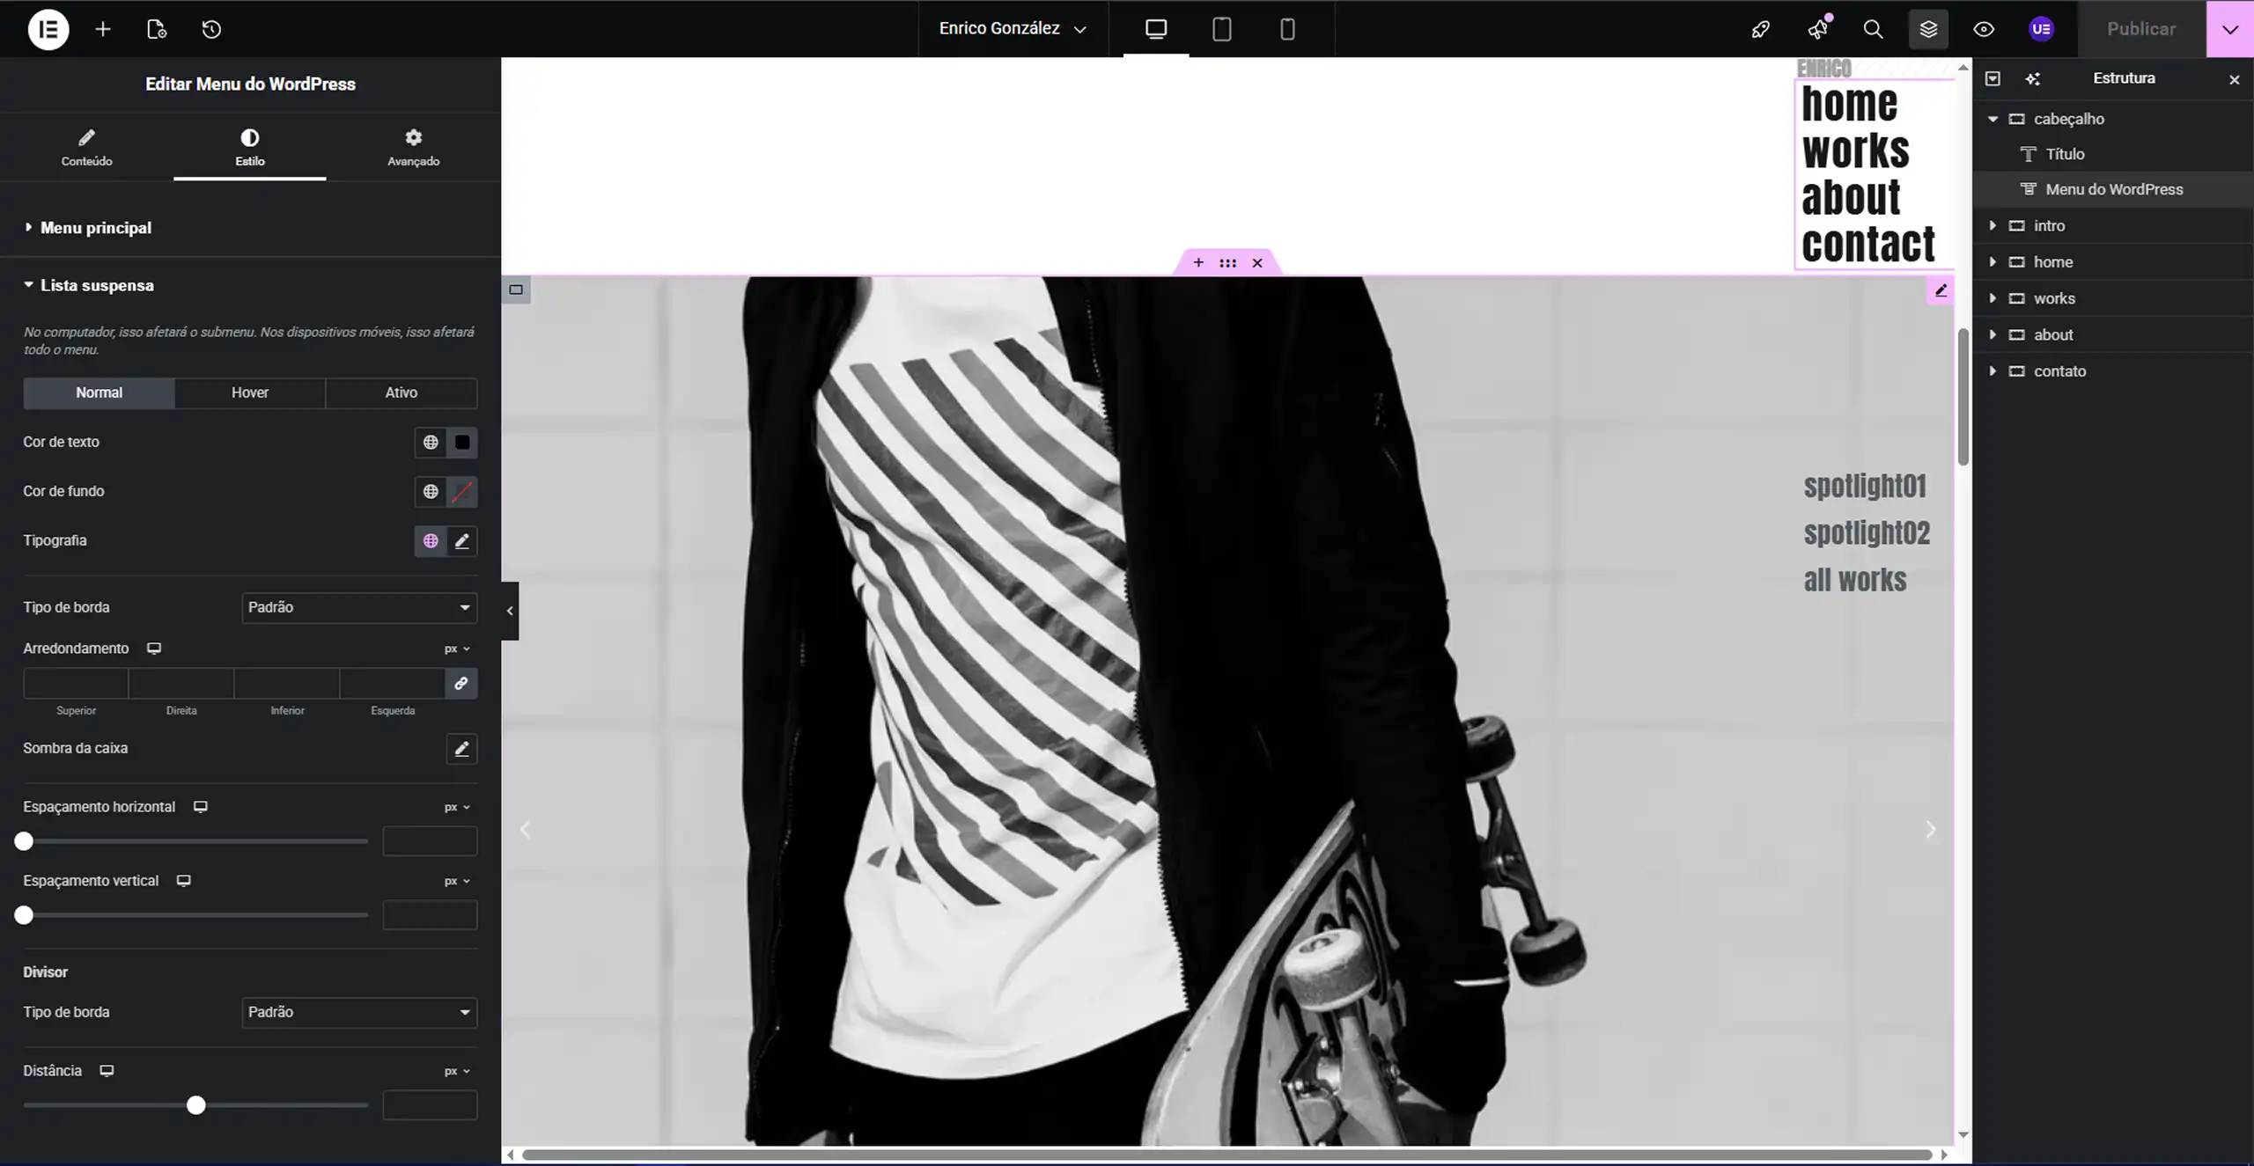Toggle linked values for Arredondamento
Image resolution: width=2254 pixels, height=1166 pixels.
[460, 684]
